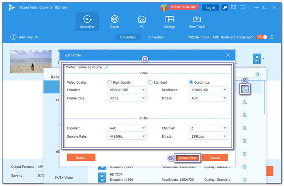Open hardware acceleration help icon
This screenshot has height=186, width=284.
(x=271, y=37)
